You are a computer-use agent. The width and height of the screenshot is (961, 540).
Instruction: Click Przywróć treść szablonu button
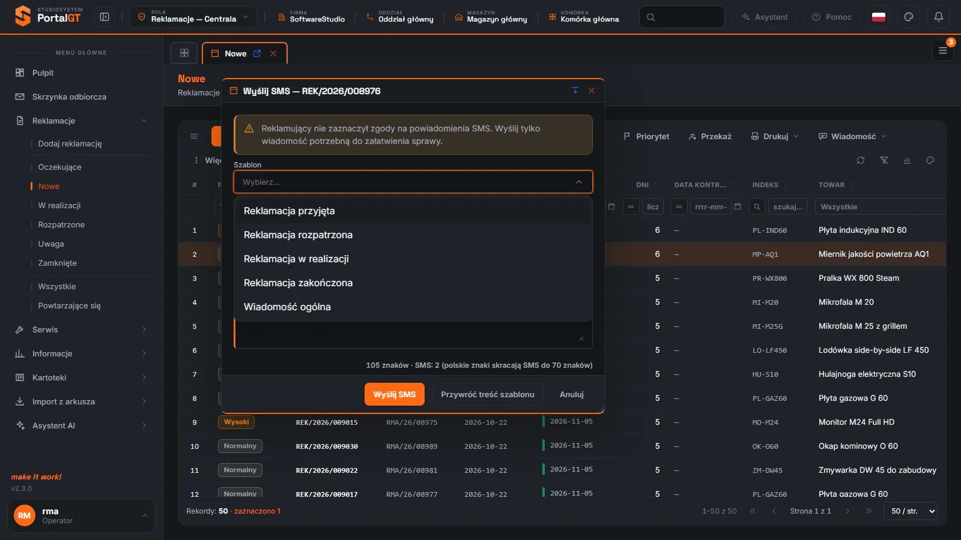pyautogui.click(x=488, y=394)
